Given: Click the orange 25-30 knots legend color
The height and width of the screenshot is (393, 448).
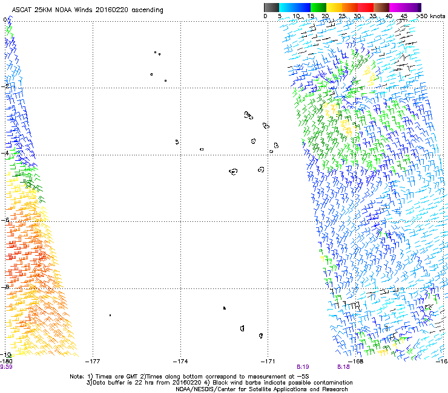Looking at the screenshot, I should 350,7.
